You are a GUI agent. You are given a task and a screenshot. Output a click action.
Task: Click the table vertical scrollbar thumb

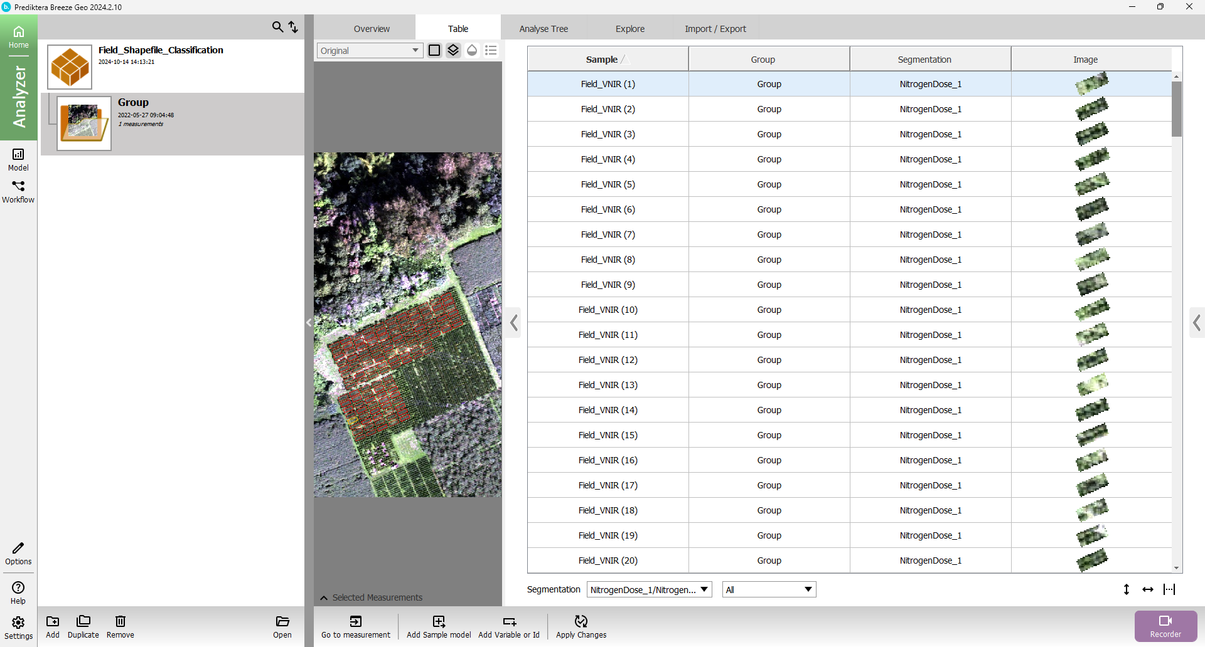point(1176,108)
